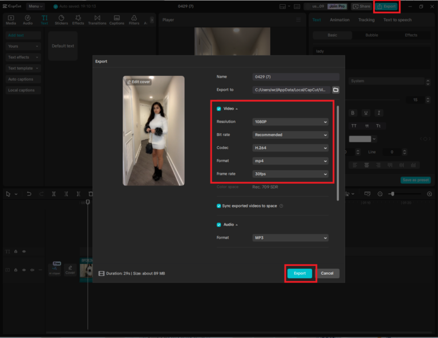Image resolution: width=438 pixels, height=338 pixels.
Task: Open the Resolution 1080P dropdown
Action: click(x=290, y=122)
